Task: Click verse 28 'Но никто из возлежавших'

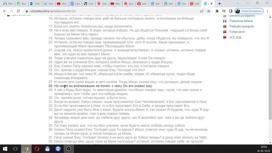Action: (103, 86)
